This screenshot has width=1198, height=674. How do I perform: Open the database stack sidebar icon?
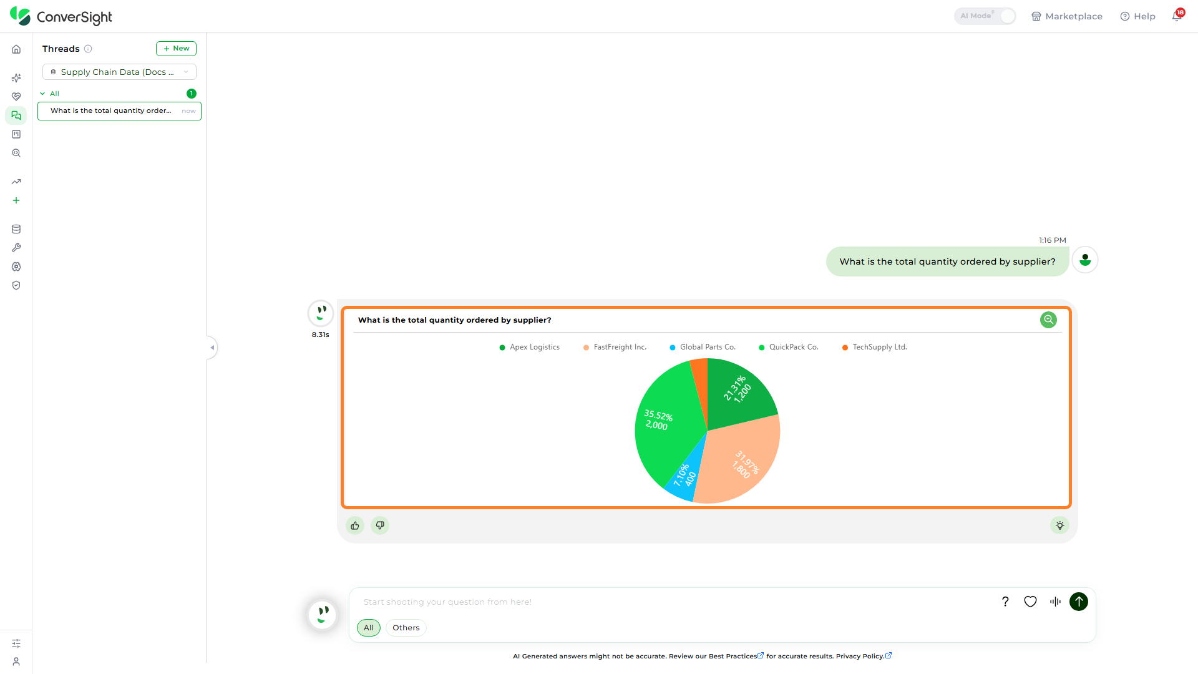16,229
